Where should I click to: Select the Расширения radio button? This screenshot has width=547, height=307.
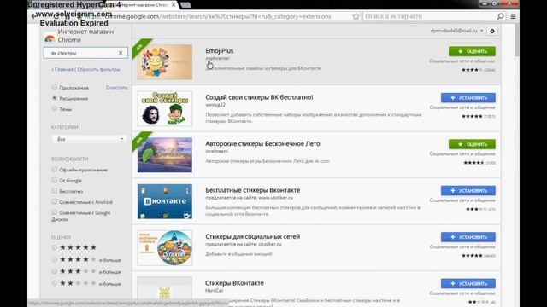click(55, 98)
